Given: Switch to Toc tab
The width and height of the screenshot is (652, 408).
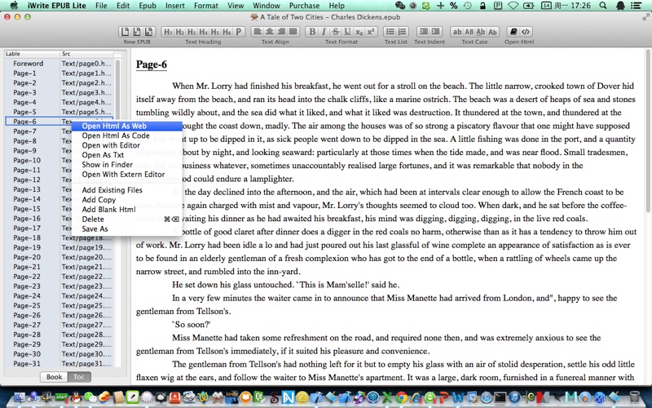Looking at the screenshot, I should [x=79, y=377].
